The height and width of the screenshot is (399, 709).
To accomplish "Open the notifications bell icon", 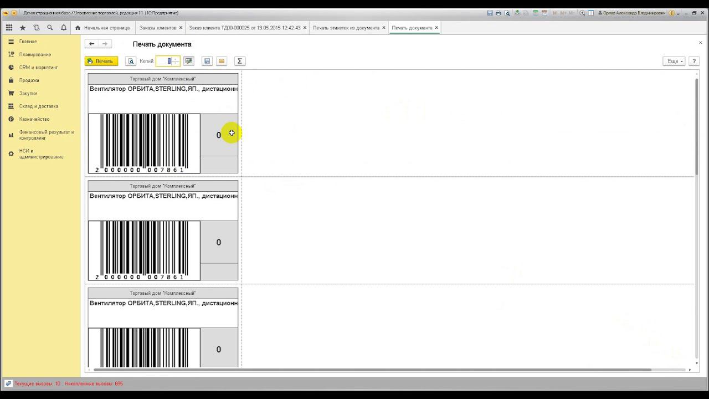I will 64,28.
